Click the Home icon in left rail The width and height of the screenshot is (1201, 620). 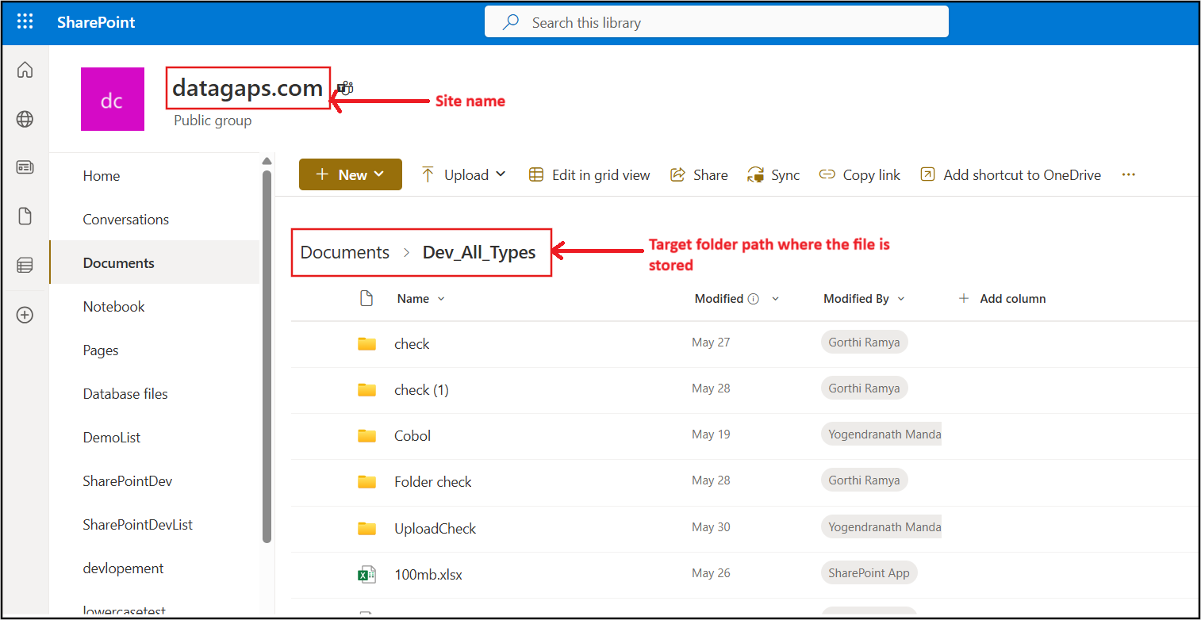25,71
